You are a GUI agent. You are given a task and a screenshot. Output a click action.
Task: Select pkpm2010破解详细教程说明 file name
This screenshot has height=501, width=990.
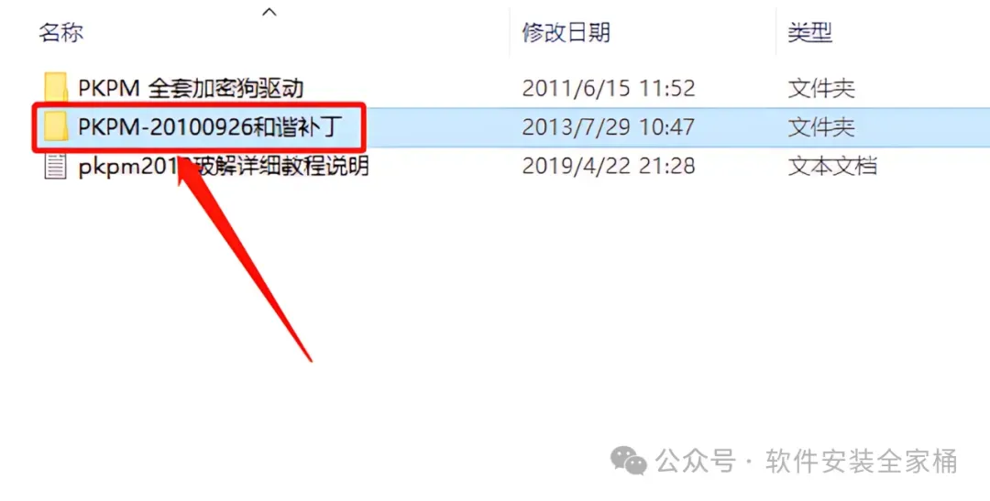pos(224,167)
